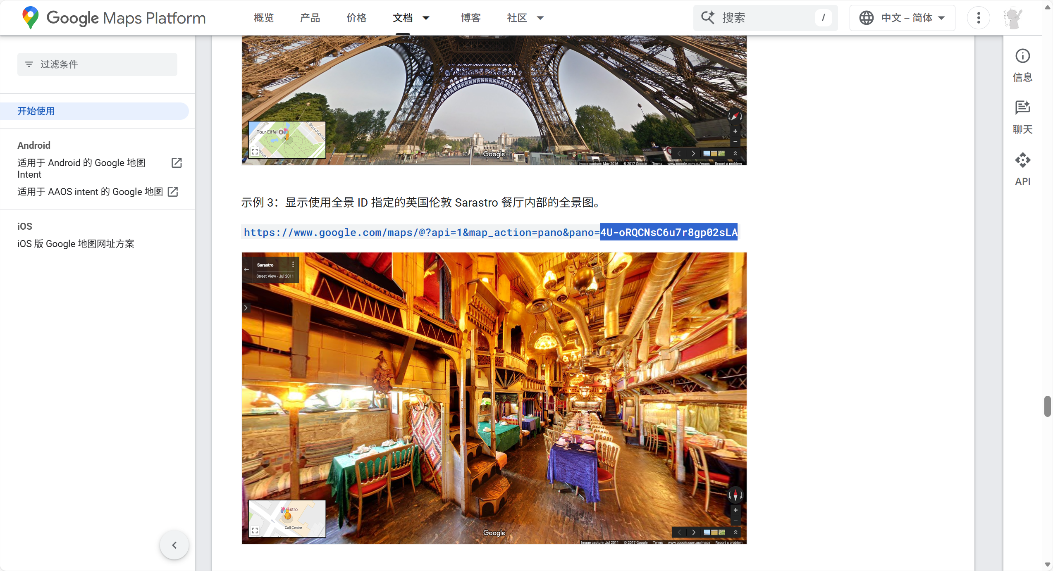The width and height of the screenshot is (1053, 571).
Task: Open the 中文 – 简体 language selector
Action: click(x=902, y=18)
